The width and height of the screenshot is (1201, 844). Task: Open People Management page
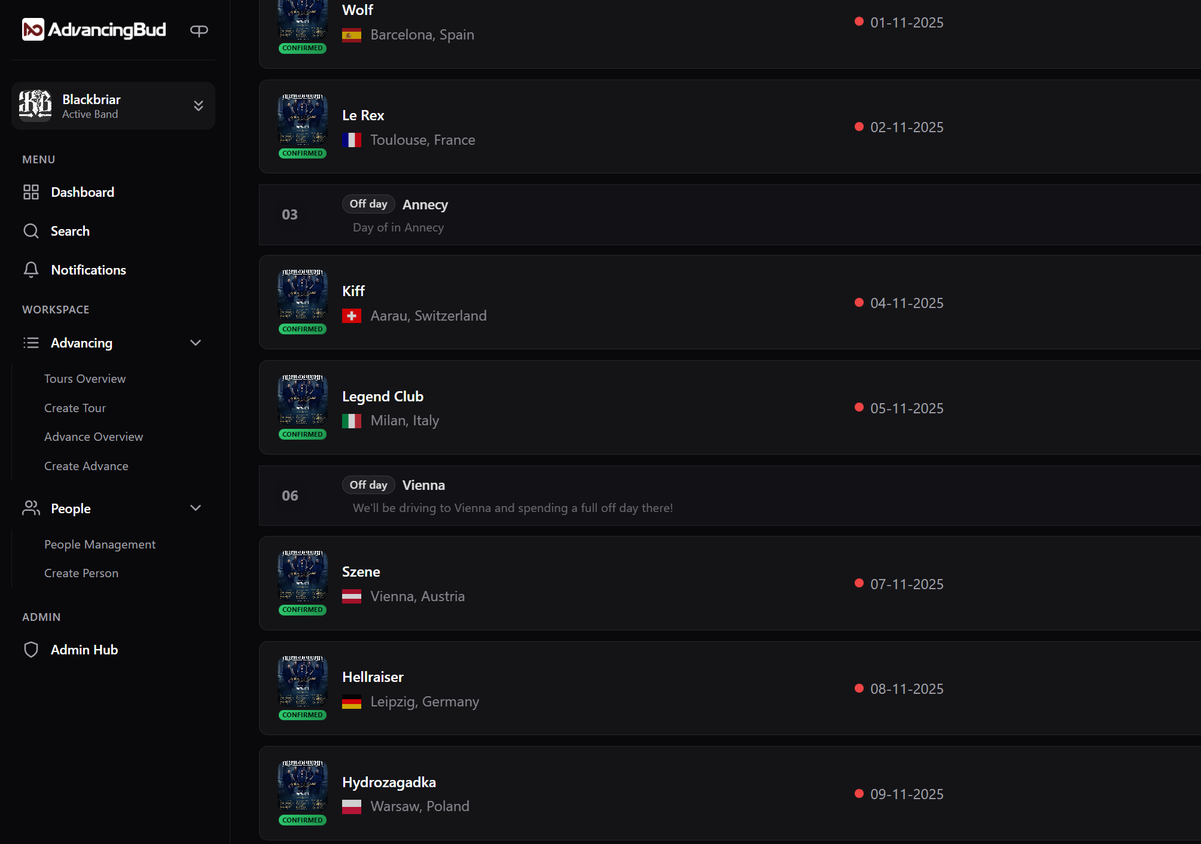point(100,544)
